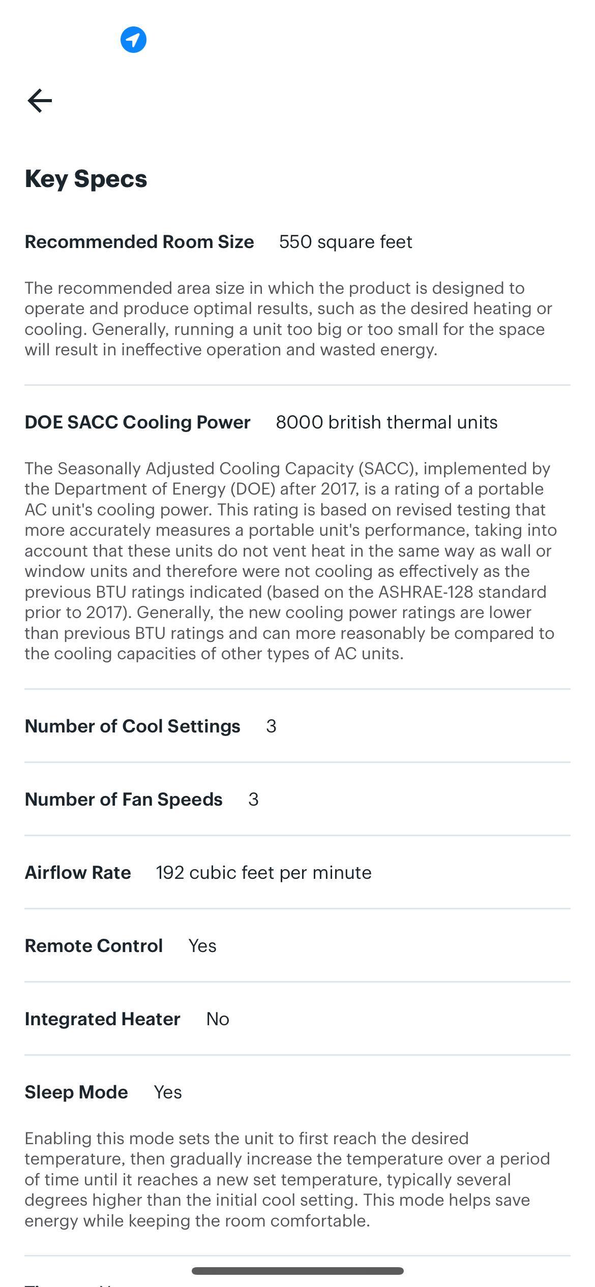Viewport: 595px width, 1287px height.
Task: Select the Number of Cool Settings label
Action: pyautogui.click(x=132, y=726)
